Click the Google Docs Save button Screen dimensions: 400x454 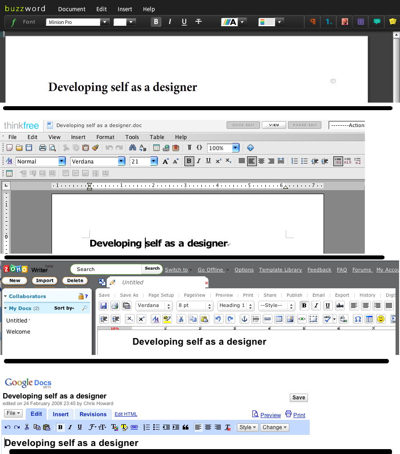(x=298, y=398)
